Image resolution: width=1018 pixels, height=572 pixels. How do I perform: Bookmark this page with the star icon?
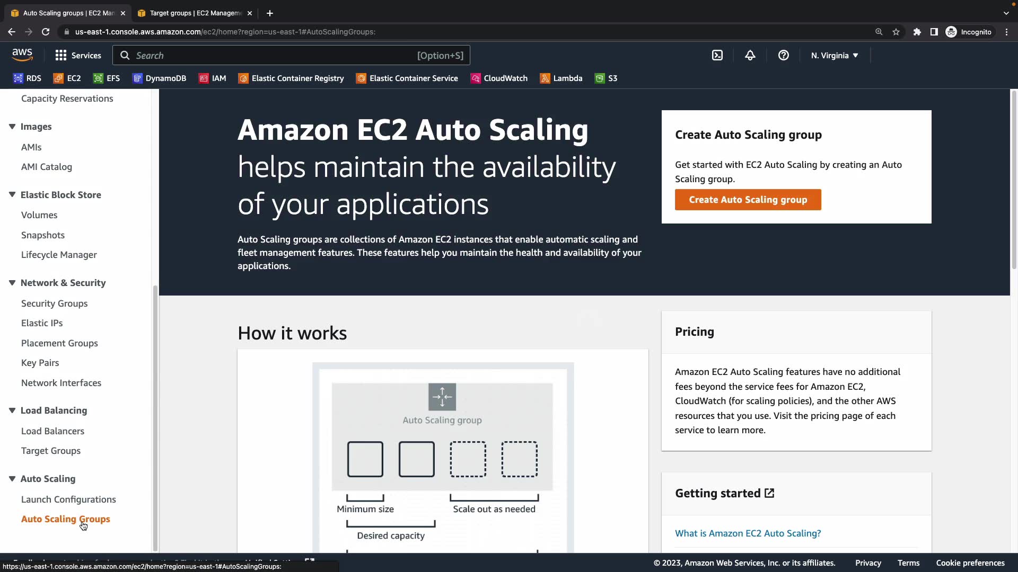[896, 32]
